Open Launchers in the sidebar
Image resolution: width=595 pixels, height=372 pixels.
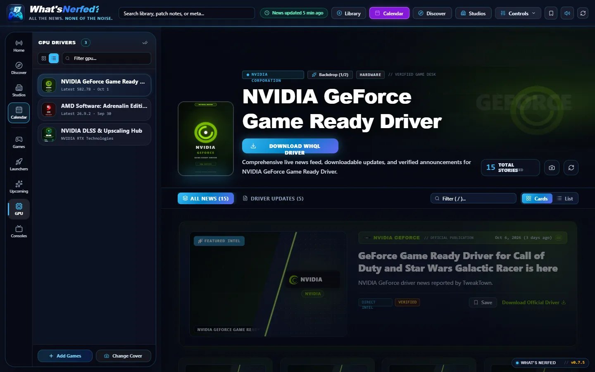pyautogui.click(x=19, y=165)
